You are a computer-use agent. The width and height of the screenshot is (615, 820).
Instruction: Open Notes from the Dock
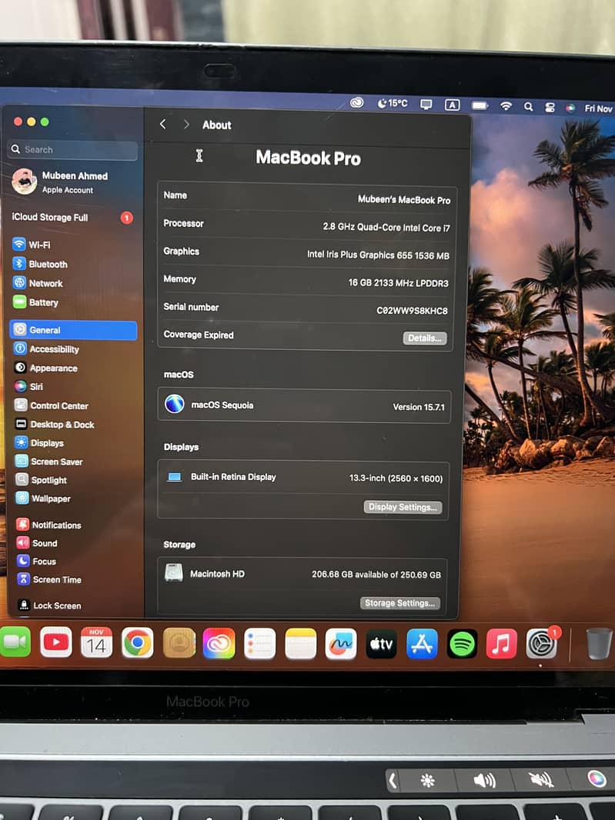tap(300, 644)
